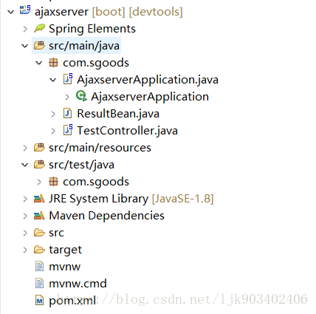This screenshot has height=314, width=316.
Task: Collapse the src/test/java folder
Action: pyautogui.click(x=25, y=165)
